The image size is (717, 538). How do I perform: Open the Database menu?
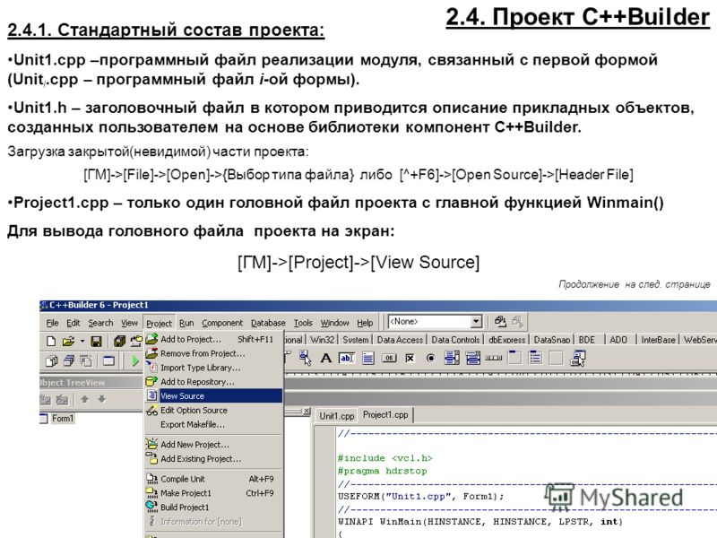268,323
